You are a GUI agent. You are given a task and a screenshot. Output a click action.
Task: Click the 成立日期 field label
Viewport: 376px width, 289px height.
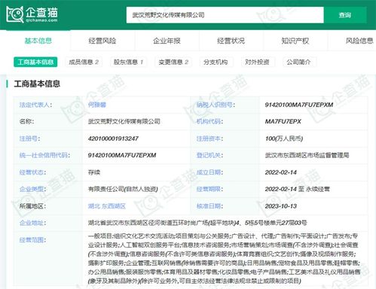pos(209,172)
